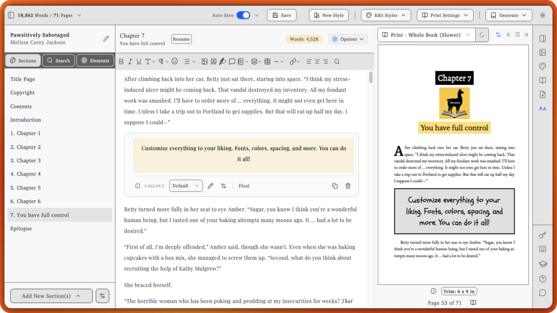This screenshot has height=313, width=557.
Task: Jump to first page of preview
Action: [x=508, y=35]
